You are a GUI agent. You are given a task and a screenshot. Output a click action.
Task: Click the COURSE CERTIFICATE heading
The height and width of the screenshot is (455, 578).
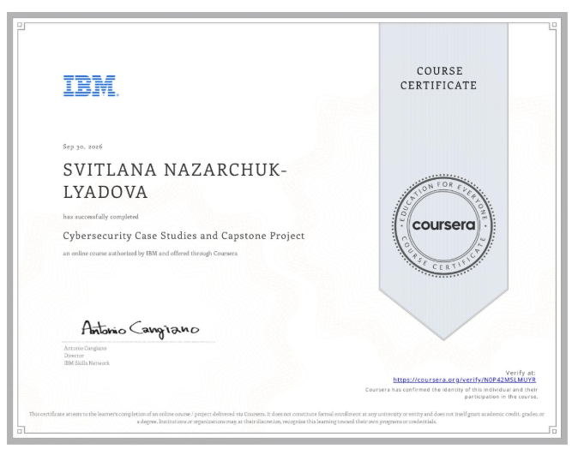[439, 78]
